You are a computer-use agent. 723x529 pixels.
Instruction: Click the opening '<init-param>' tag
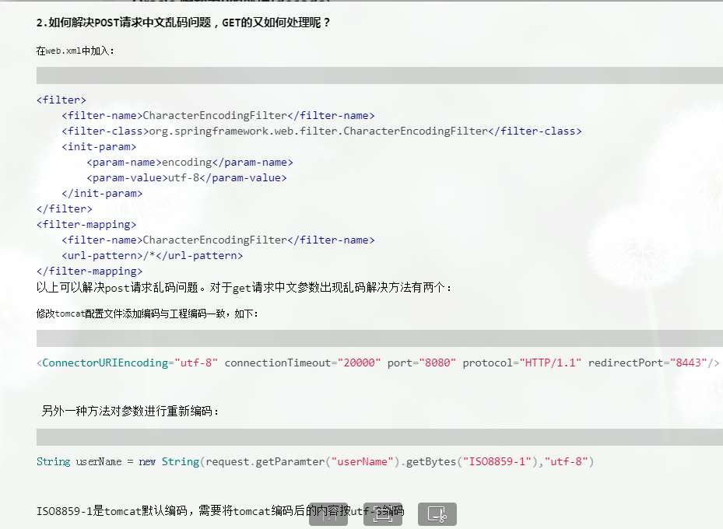(x=99, y=147)
